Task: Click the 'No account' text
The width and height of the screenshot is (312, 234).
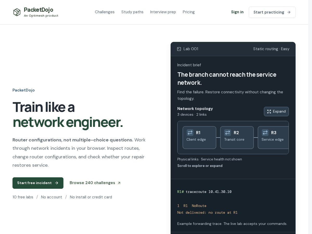Action: (x=51, y=197)
